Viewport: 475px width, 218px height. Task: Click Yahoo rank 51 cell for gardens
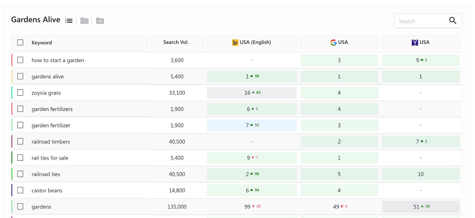[421, 207]
